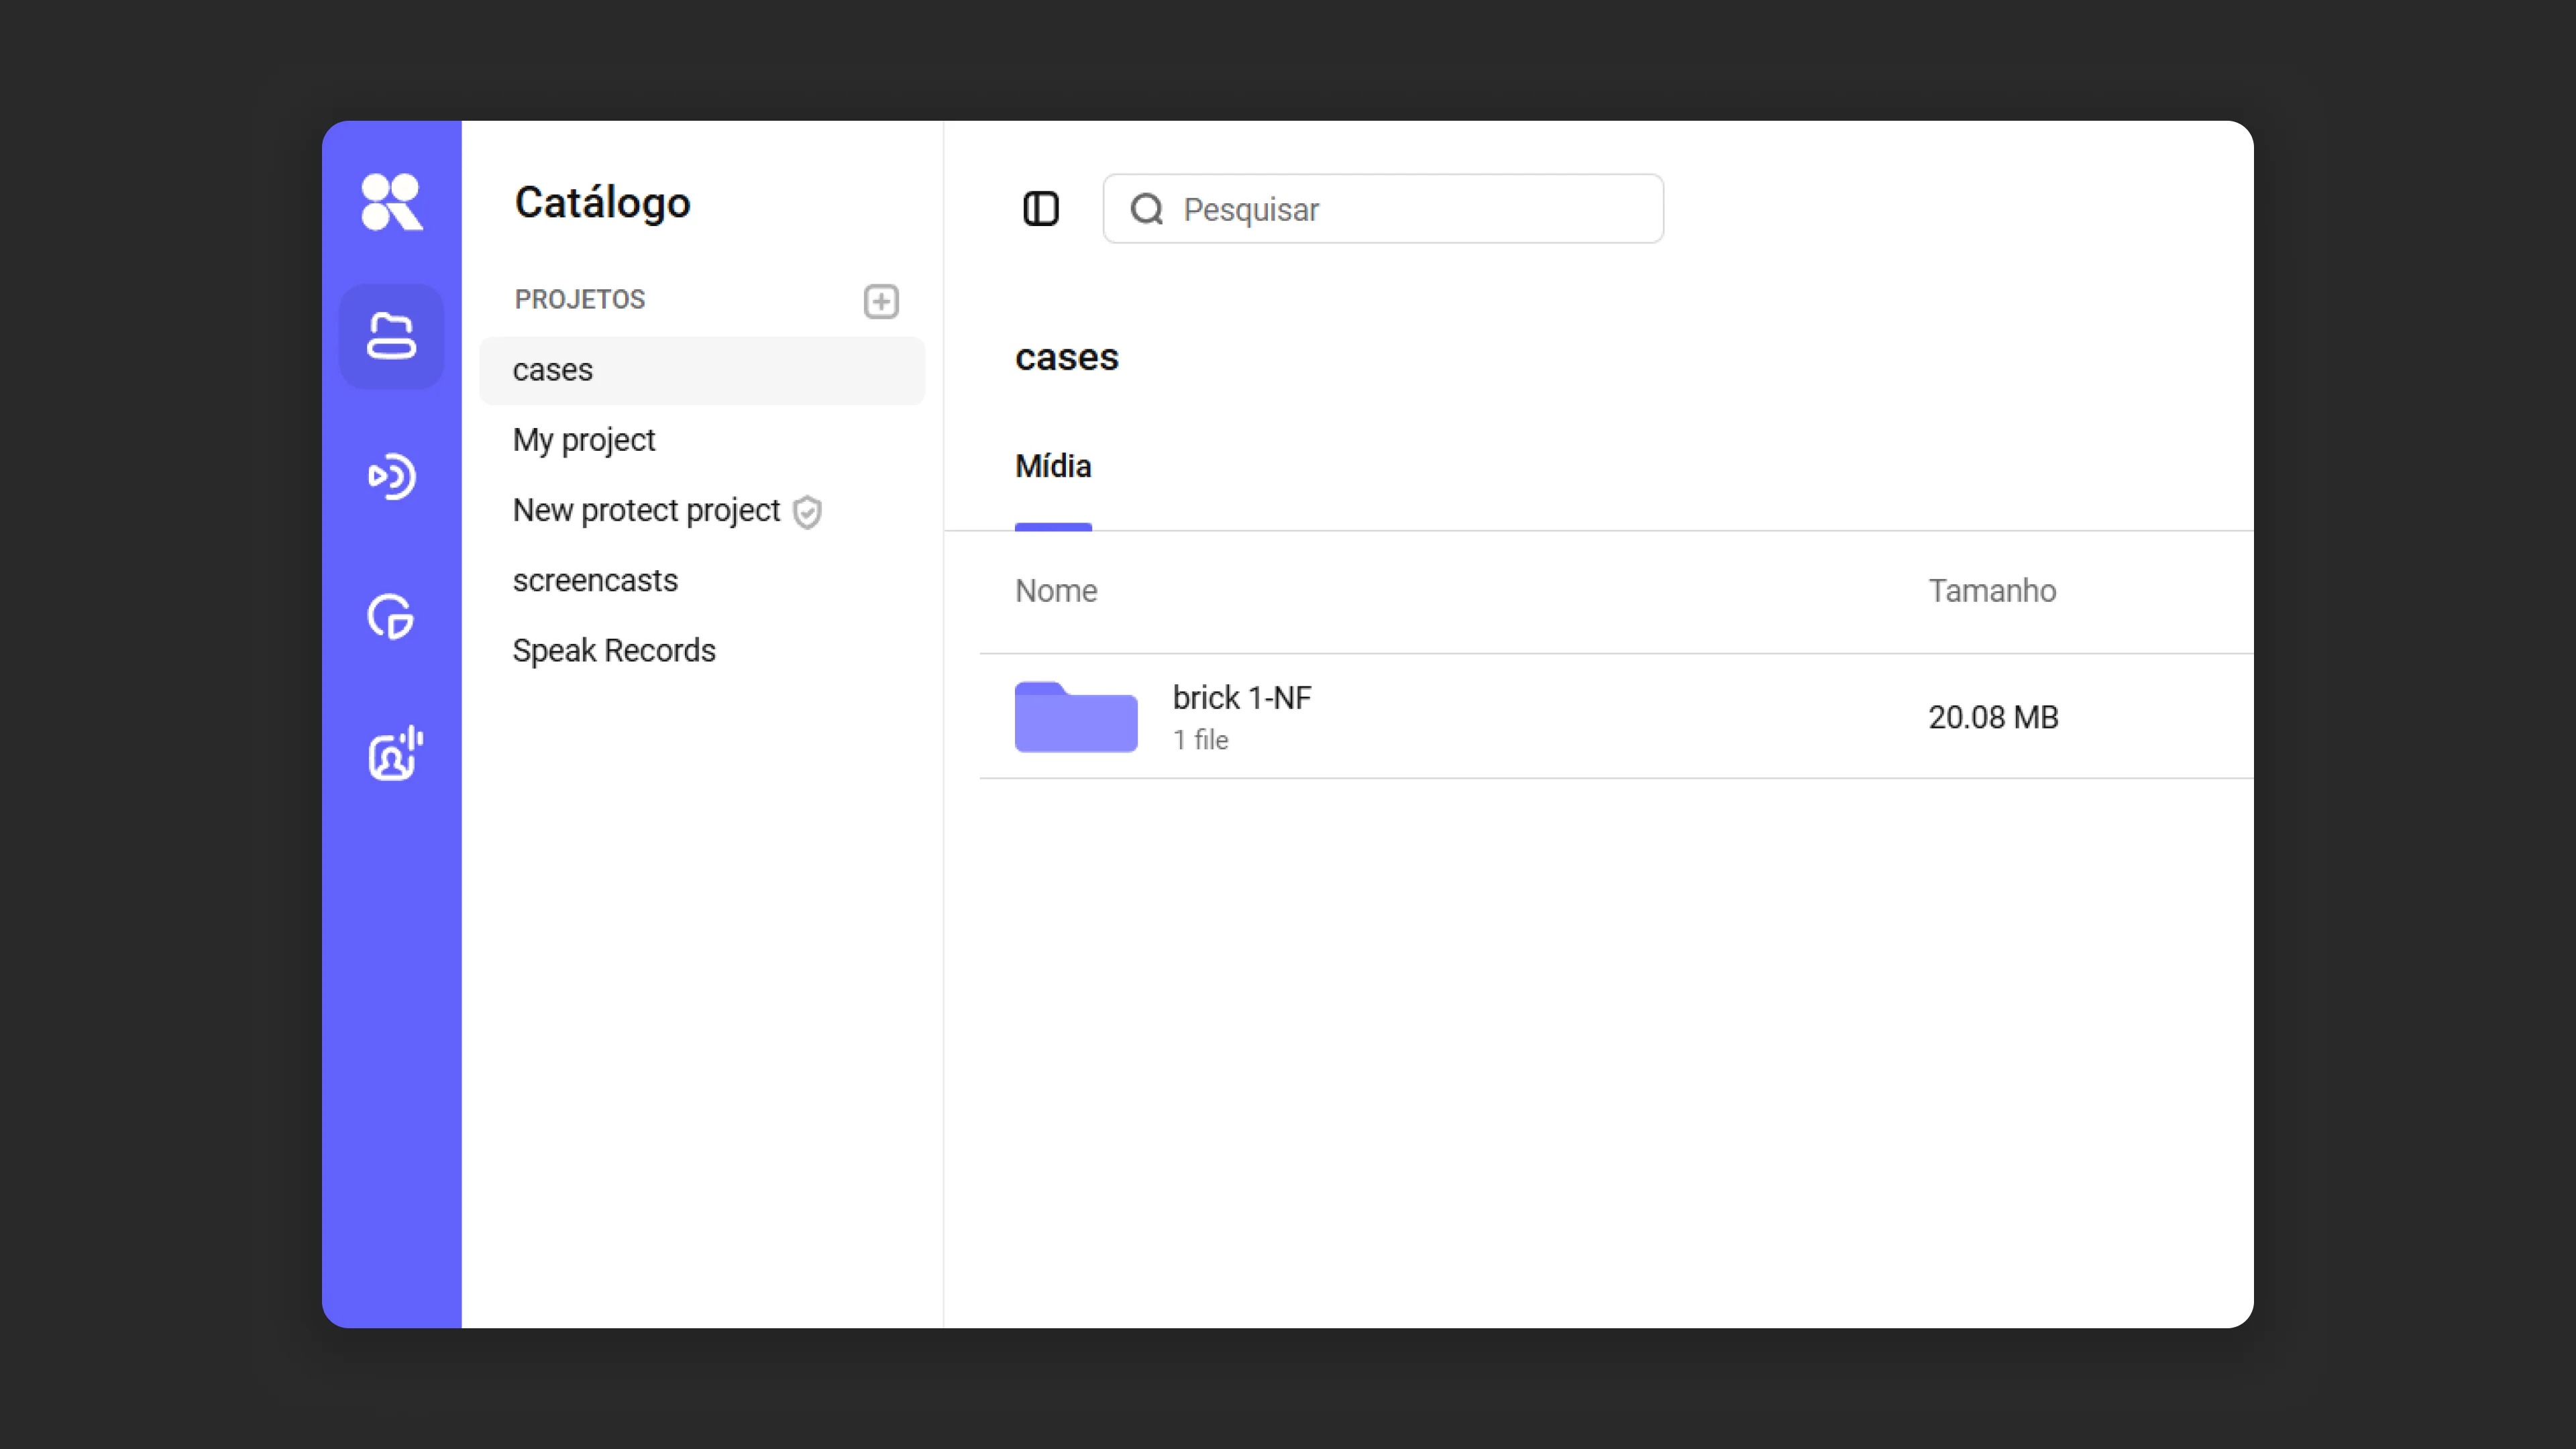Focus the Pesquisar search field

pyautogui.click(x=1383, y=209)
